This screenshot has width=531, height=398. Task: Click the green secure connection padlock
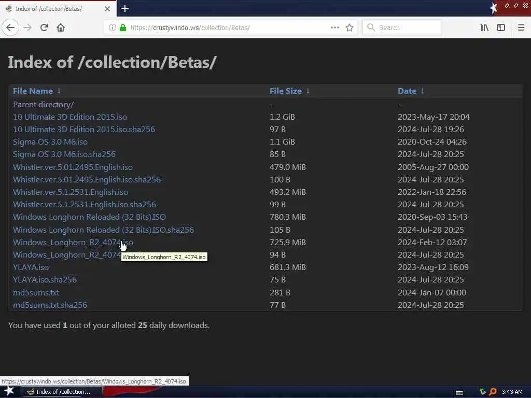tap(123, 27)
